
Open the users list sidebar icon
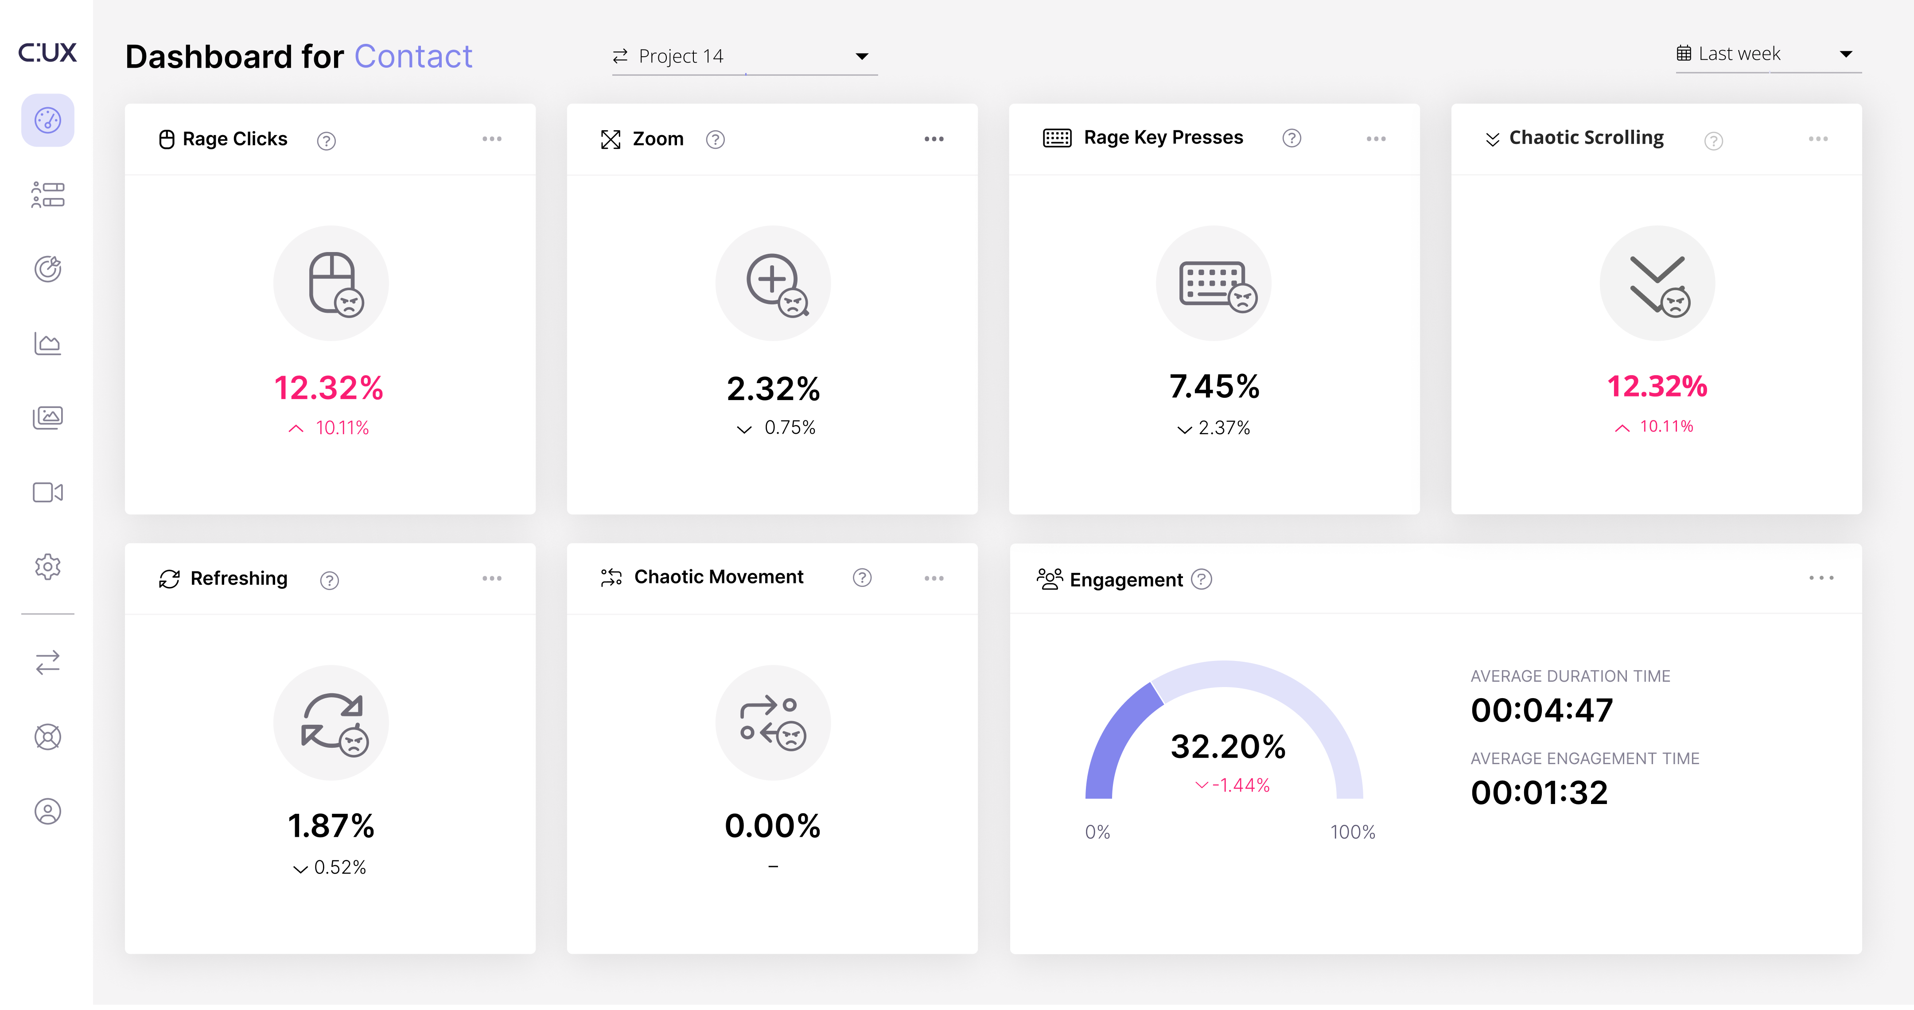(x=47, y=194)
